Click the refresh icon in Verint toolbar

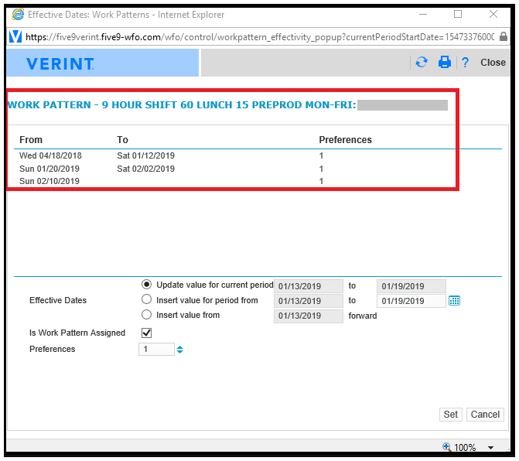[x=422, y=62]
